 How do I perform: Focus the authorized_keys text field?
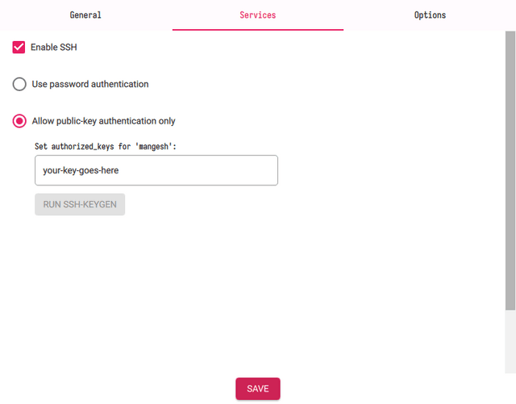(156, 170)
